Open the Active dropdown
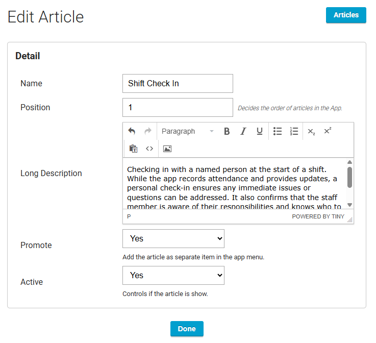 point(173,275)
